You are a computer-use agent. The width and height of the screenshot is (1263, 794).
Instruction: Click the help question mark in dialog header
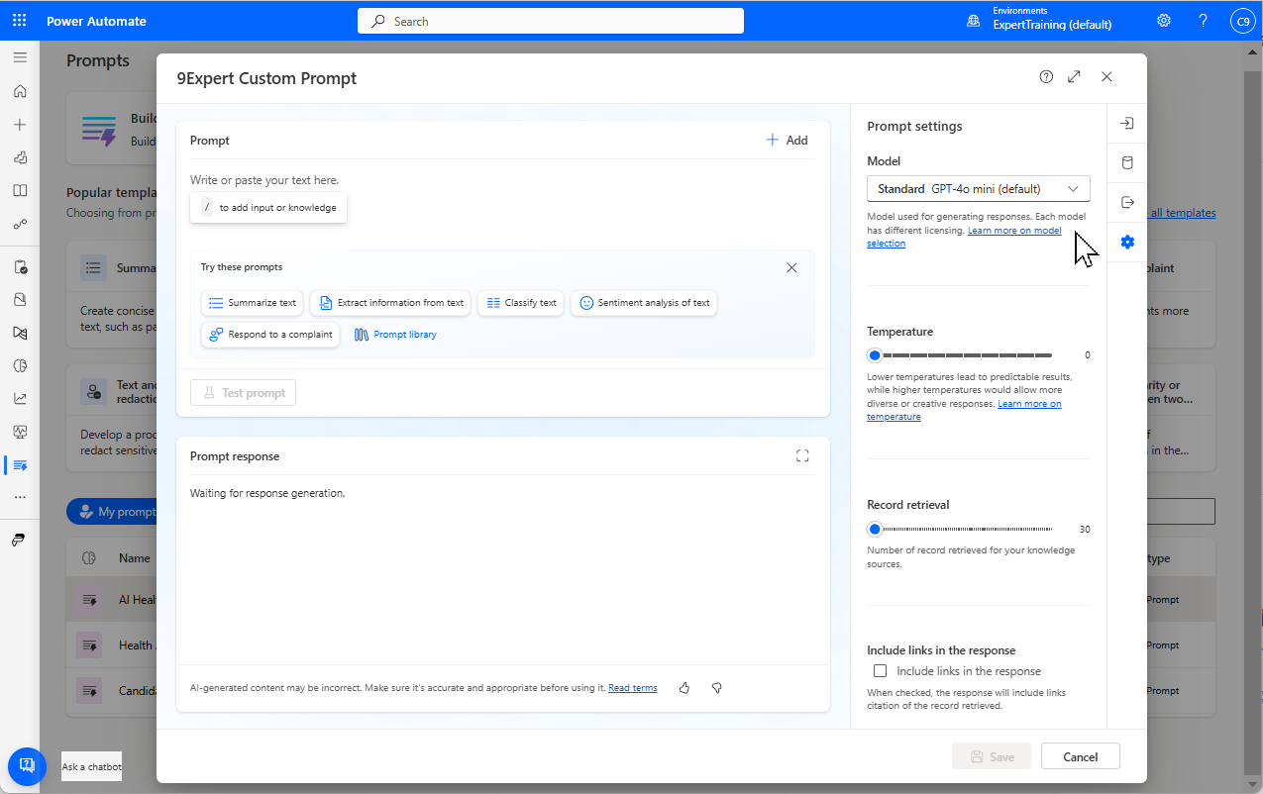1046,76
